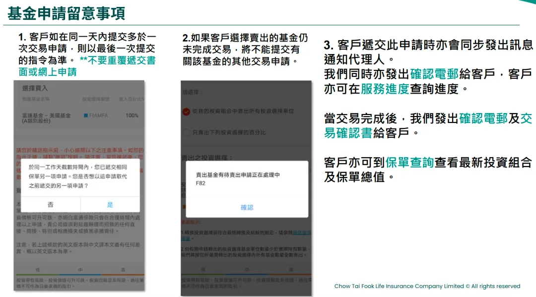This screenshot has width=536, height=297.
Task: Click the point 2 heading about unfinished sell transactions
Action: 245,49
